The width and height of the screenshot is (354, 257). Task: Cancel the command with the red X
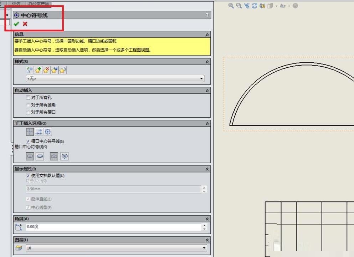(24, 24)
